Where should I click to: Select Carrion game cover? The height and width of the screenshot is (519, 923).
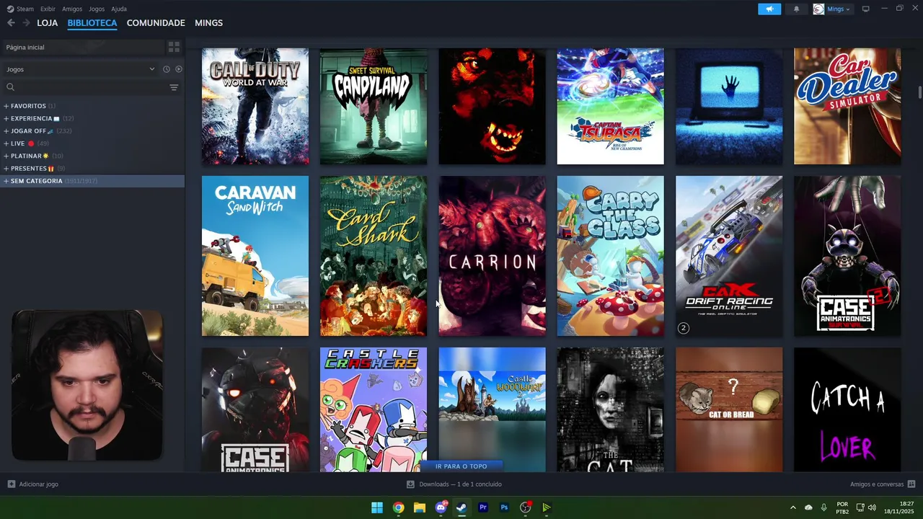(x=492, y=256)
